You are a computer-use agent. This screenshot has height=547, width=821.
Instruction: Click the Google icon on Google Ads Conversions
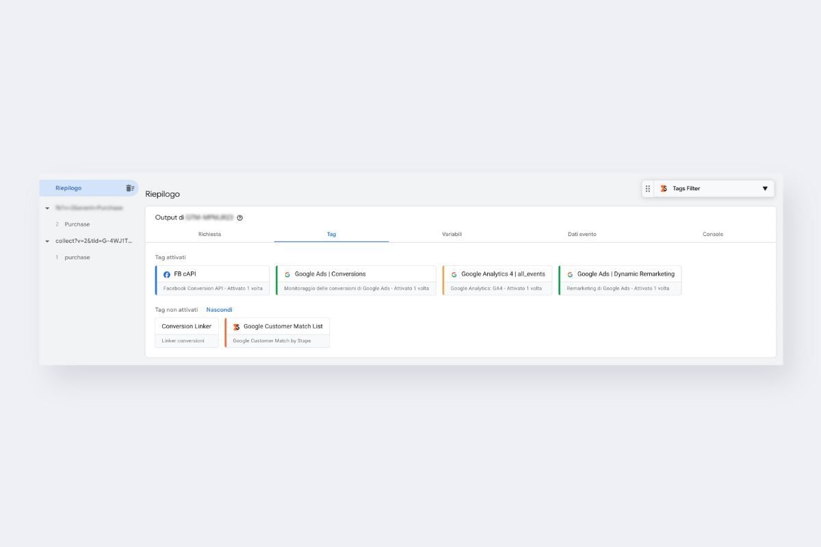coord(287,274)
